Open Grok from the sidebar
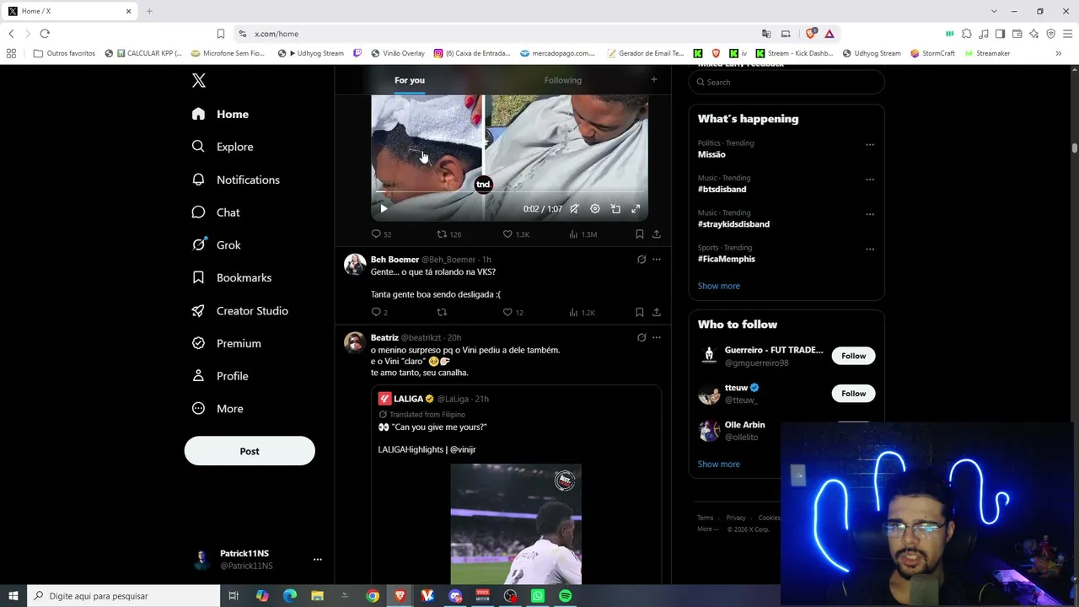 pyautogui.click(x=216, y=245)
